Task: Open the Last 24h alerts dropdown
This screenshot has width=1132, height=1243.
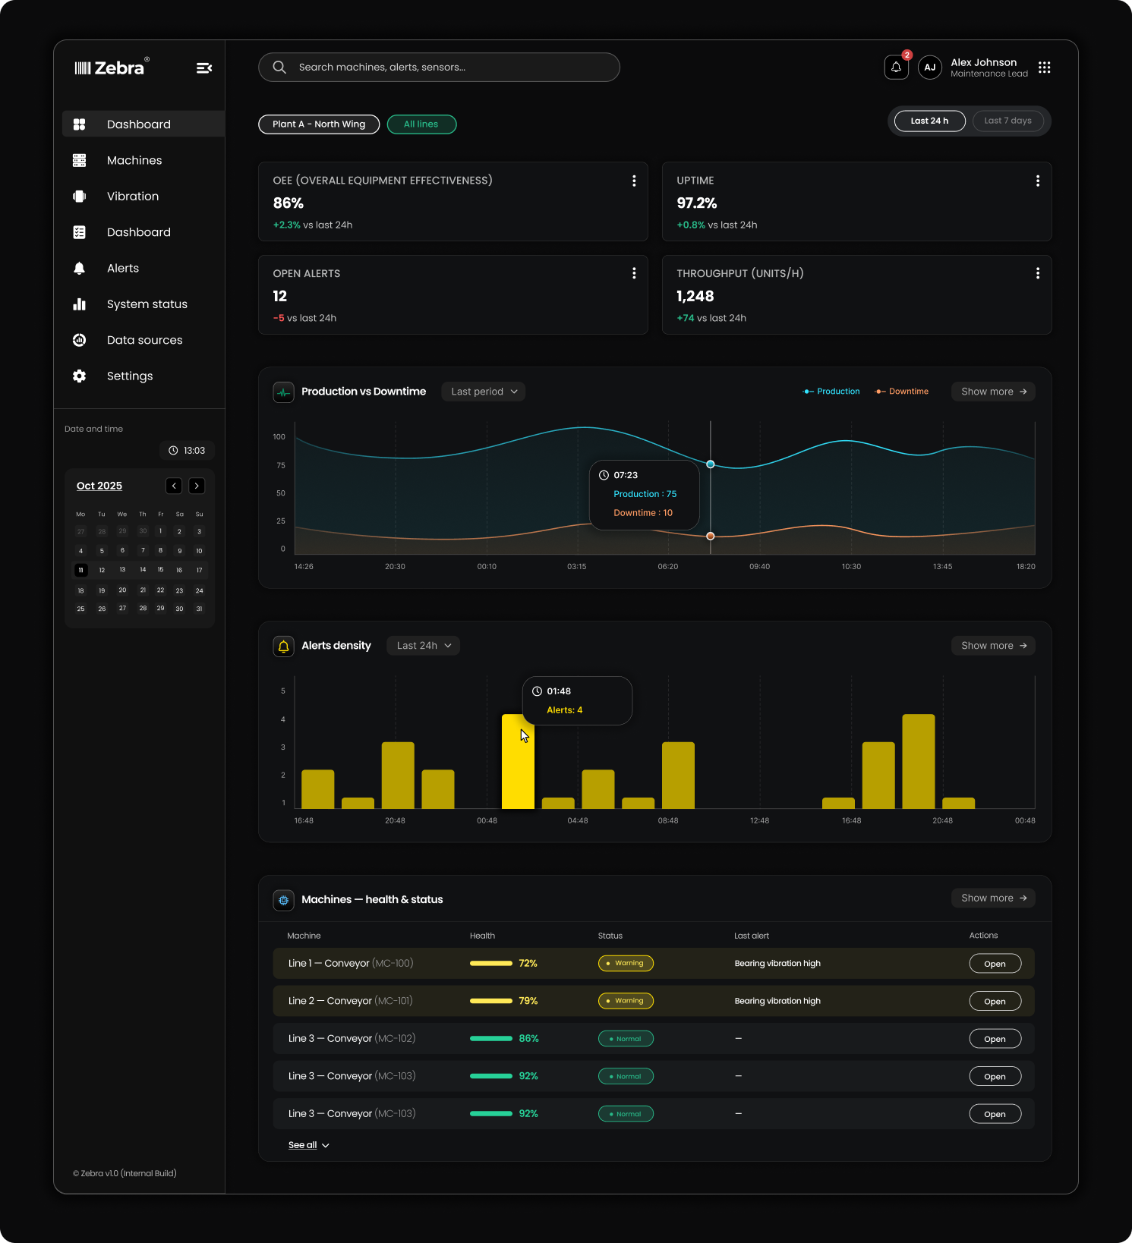Action: point(424,646)
